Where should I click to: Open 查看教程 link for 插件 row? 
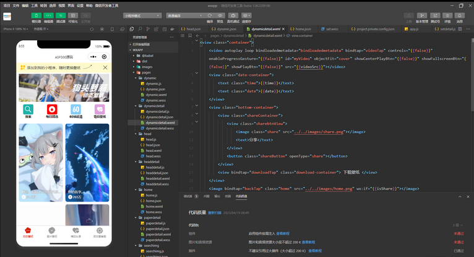pos(316,251)
